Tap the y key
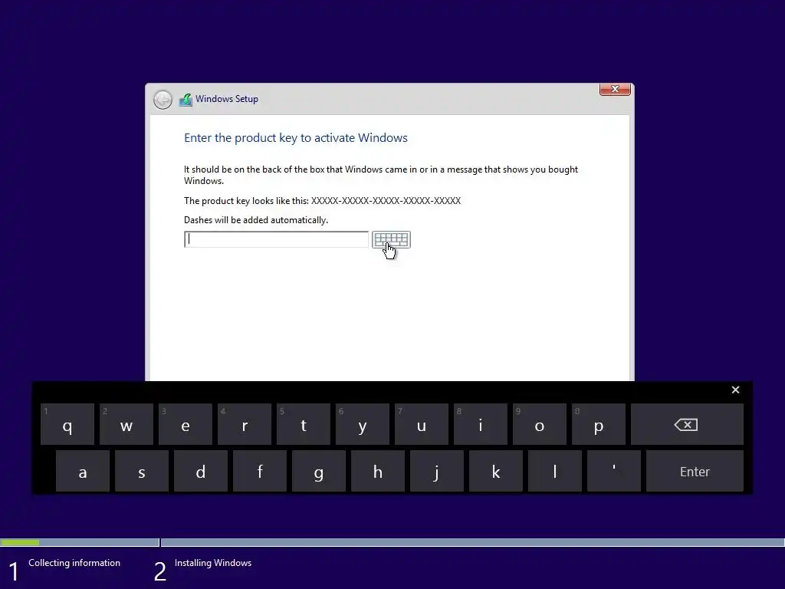This screenshot has height=589, width=785. pyautogui.click(x=363, y=424)
